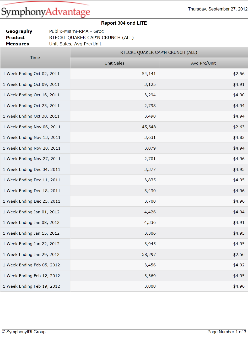Click the unit sales value 3,456

point(150,265)
